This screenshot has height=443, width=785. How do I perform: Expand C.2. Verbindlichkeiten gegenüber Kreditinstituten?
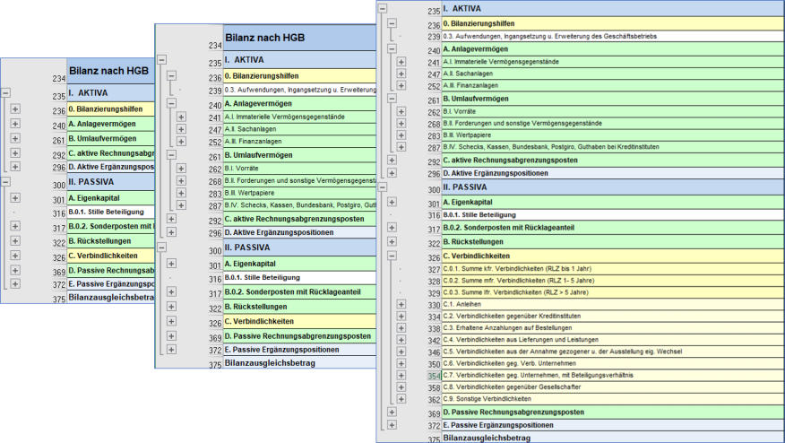tap(401, 317)
